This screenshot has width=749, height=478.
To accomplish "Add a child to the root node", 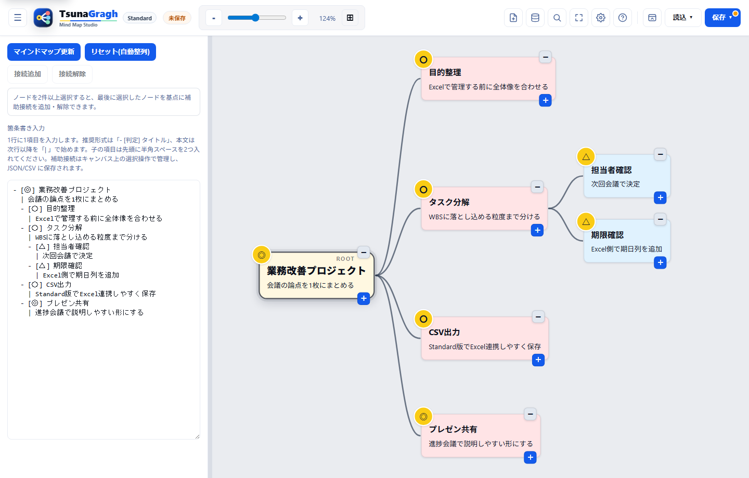I will tap(364, 298).
